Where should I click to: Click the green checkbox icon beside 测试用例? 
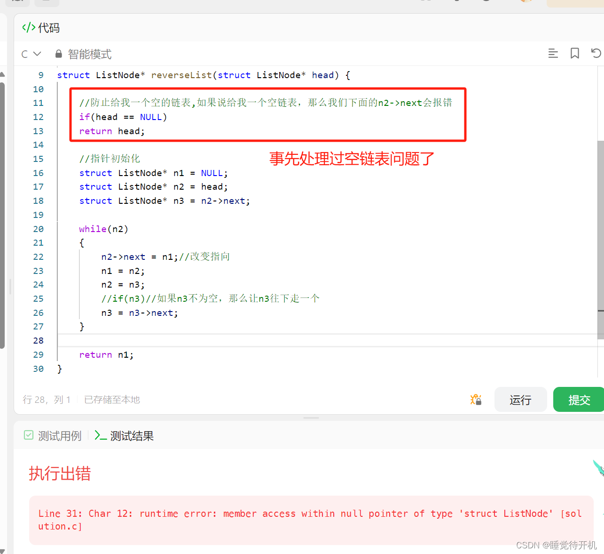(x=29, y=435)
